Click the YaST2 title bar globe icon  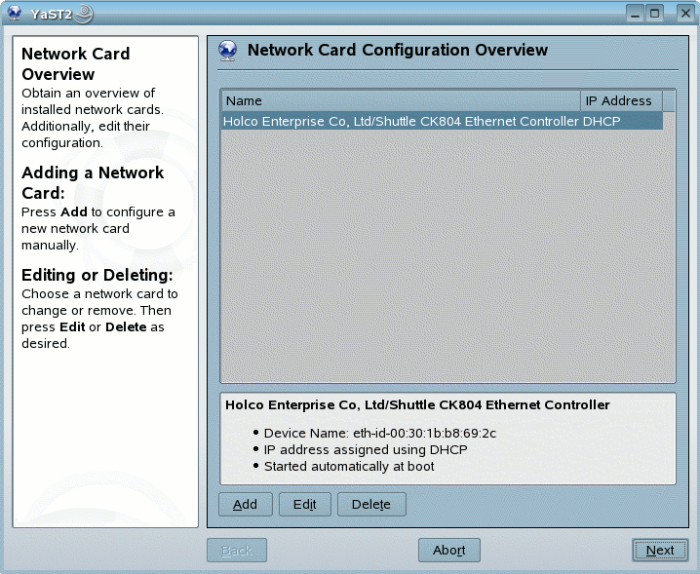(15, 13)
